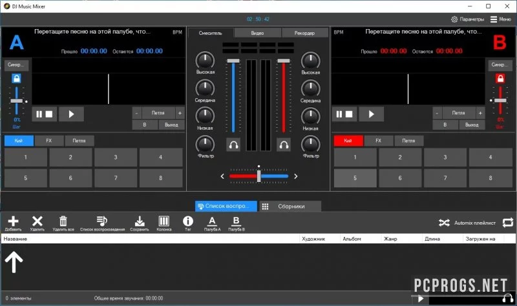Click the deck A Середина knob
The width and height of the screenshot is (517, 306).
pos(205,88)
